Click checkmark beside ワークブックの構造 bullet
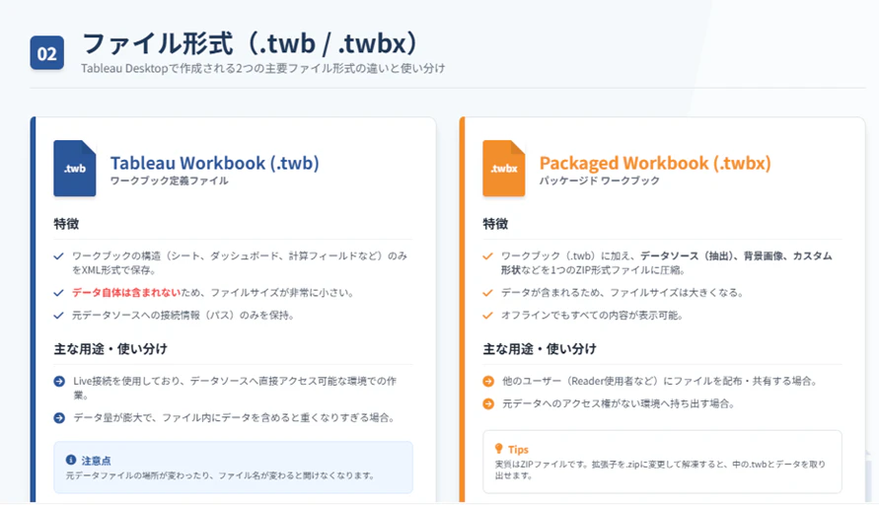Image resolution: width=879 pixels, height=505 pixels. (x=59, y=256)
